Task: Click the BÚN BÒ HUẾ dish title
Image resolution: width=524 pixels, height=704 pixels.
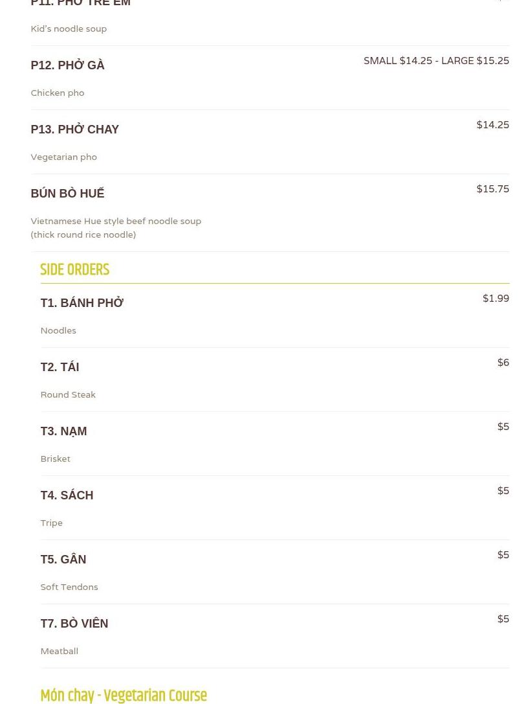Action: (67, 194)
